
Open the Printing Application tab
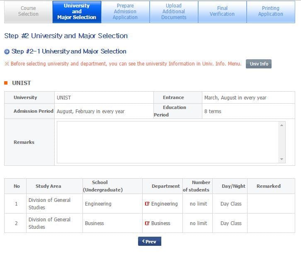tap(271, 12)
